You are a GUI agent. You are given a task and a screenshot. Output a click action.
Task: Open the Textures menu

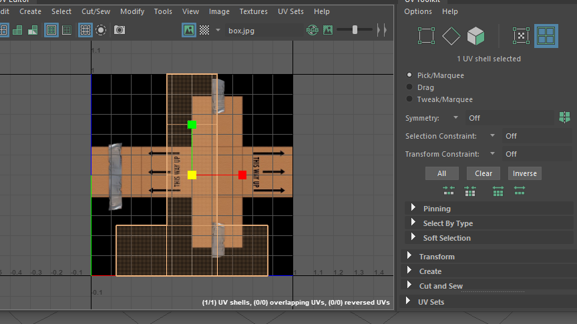click(x=254, y=11)
